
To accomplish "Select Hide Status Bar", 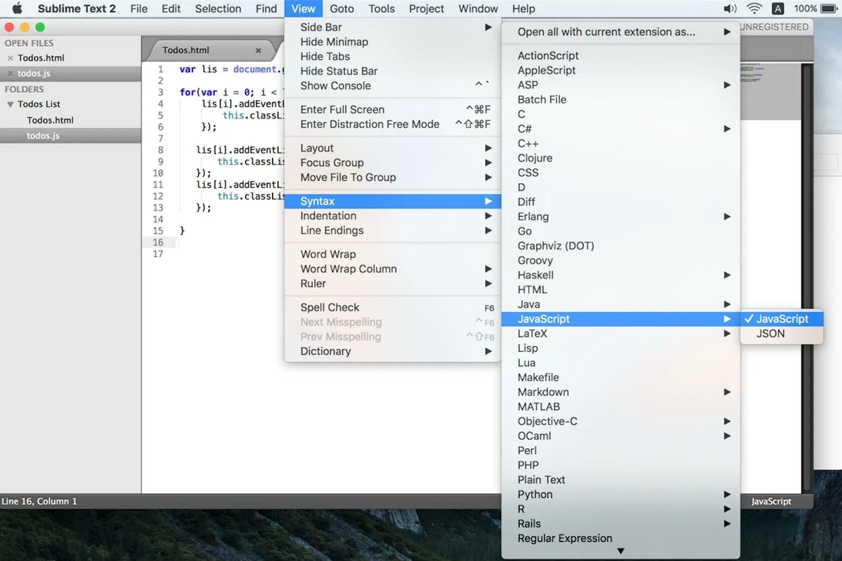I will [392, 71].
